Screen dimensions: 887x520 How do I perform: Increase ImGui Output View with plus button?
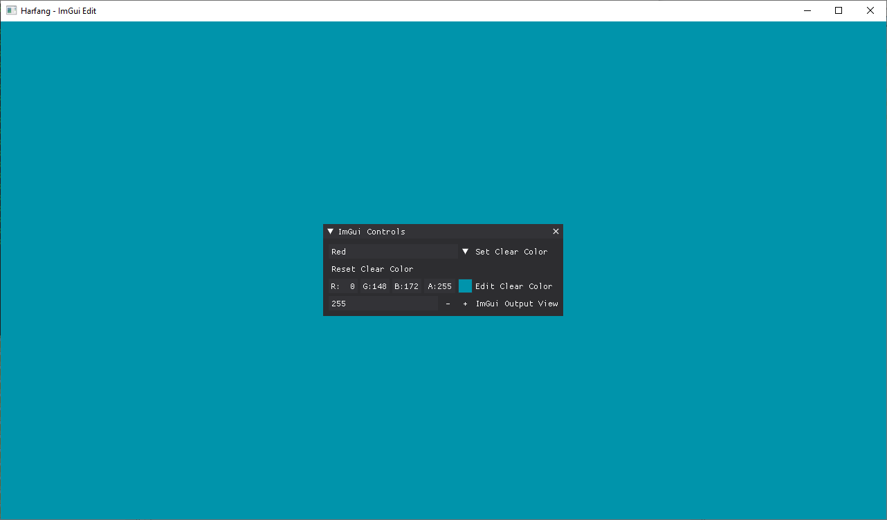click(x=465, y=304)
